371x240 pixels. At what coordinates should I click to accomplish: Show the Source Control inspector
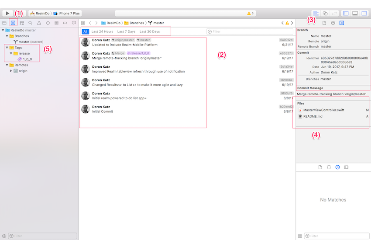click(342, 23)
